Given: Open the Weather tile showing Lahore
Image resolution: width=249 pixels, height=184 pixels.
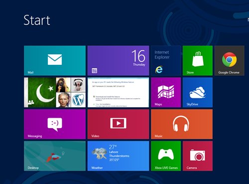Looking at the screenshot, I should click(118, 156).
